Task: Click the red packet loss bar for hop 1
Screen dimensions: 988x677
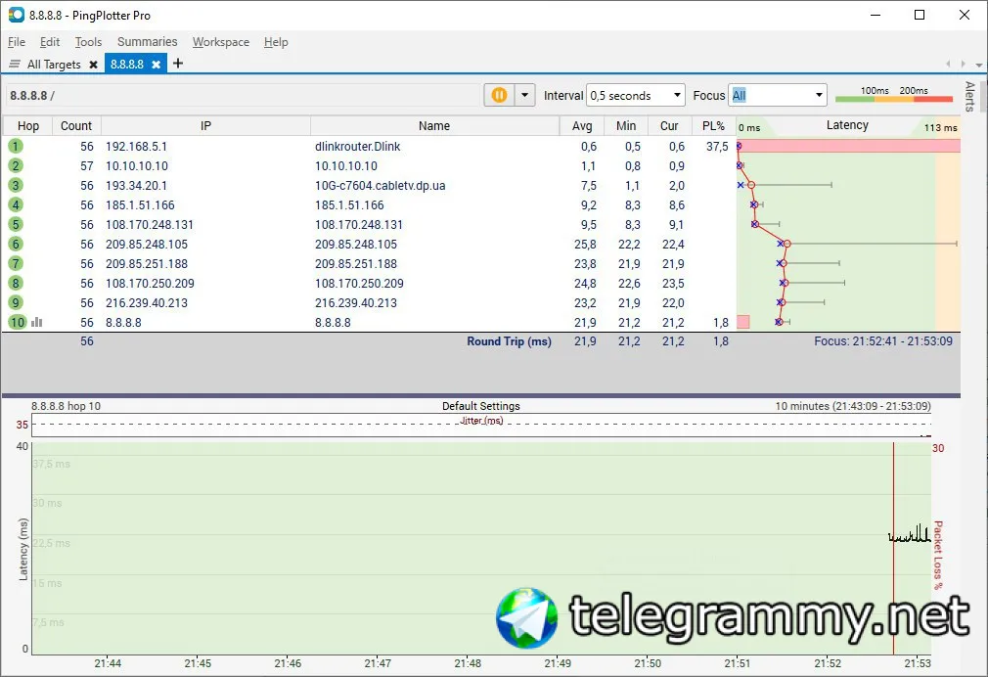Action: [849, 146]
